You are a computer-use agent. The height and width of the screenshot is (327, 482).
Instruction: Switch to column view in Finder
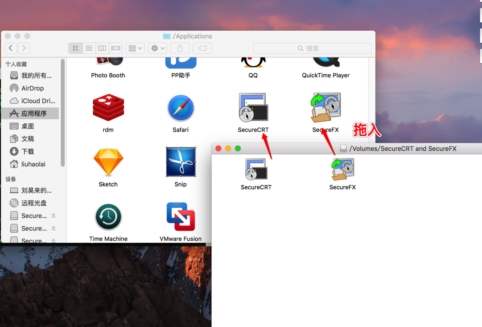pos(102,48)
